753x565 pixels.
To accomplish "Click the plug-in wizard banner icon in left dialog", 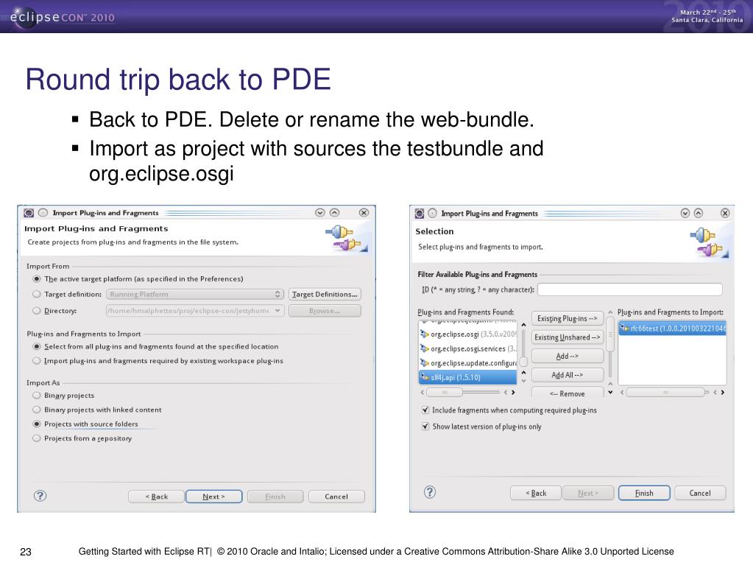I will pyautogui.click(x=346, y=238).
